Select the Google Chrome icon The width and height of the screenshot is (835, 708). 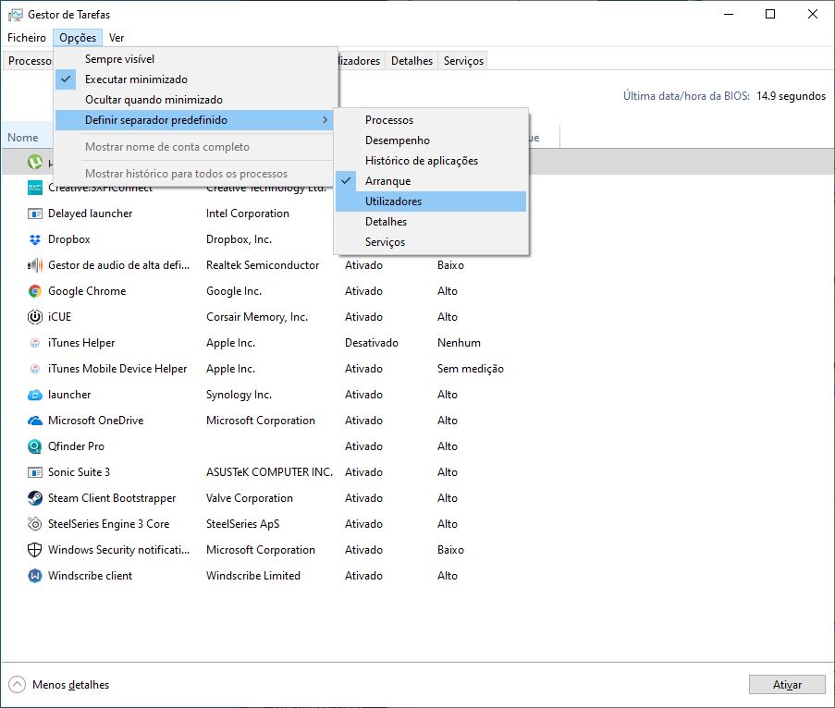[x=34, y=291]
